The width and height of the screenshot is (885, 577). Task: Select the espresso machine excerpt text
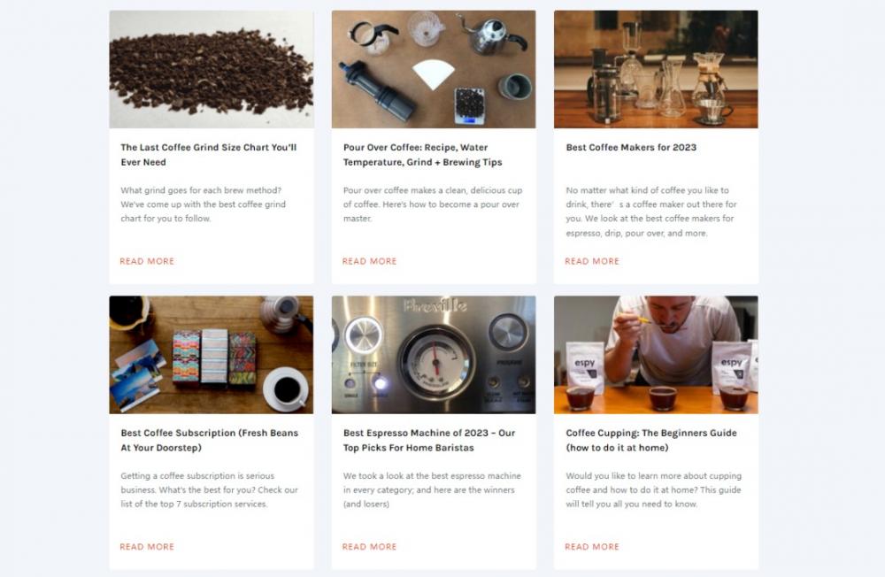(x=432, y=490)
